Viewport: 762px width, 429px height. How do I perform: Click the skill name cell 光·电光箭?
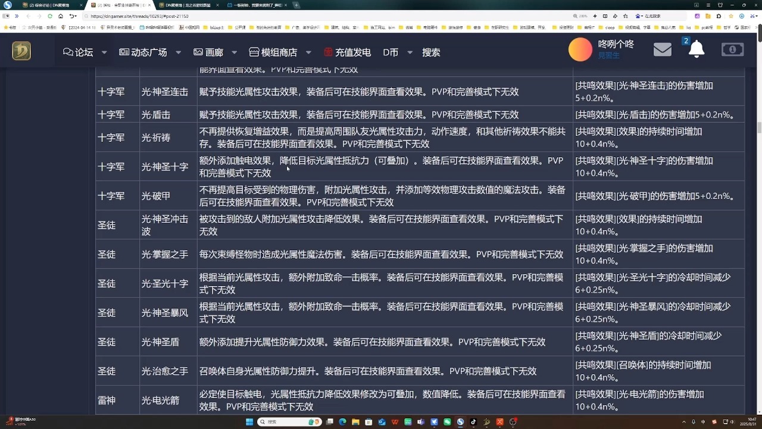(168, 400)
